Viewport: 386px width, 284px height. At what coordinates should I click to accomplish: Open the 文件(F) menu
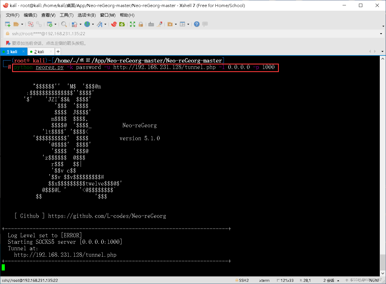click(13, 15)
